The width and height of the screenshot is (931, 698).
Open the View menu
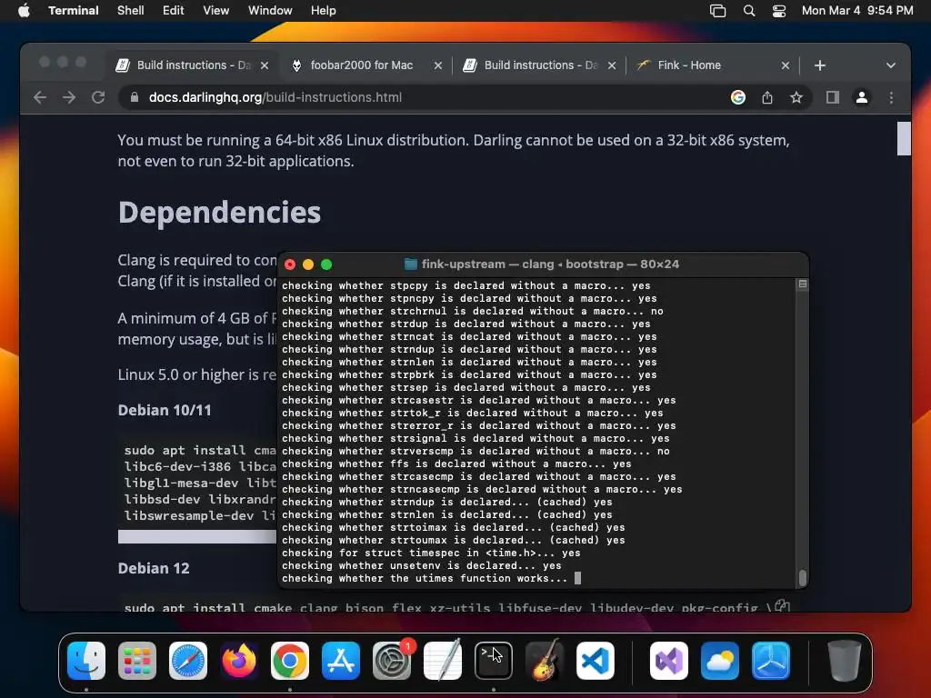(215, 10)
